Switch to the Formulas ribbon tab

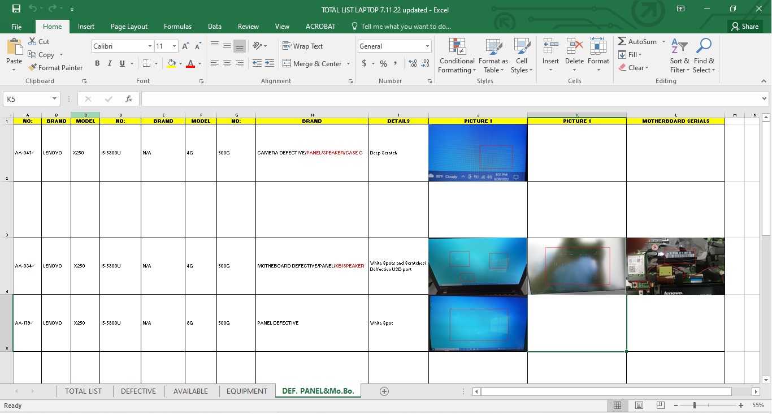pos(177,27)
